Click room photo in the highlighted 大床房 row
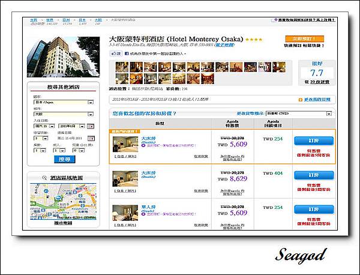Viewport: 360px width, 275px height. click(x=125, y=144)
